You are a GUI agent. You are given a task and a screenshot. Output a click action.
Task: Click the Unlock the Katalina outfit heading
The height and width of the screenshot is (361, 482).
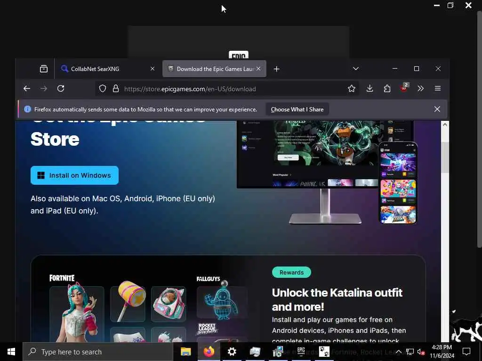[x=337, y=299]
